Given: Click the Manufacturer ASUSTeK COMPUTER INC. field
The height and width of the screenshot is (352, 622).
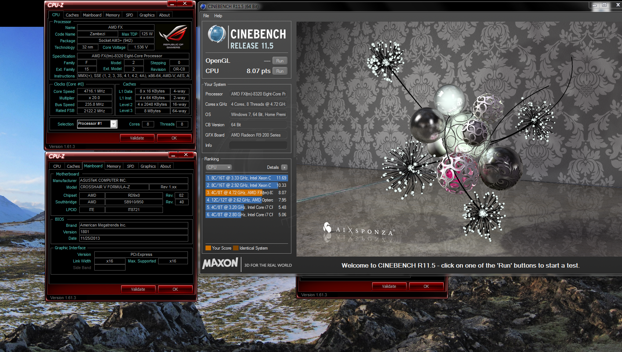Looking at the screenshot, I should coord(134,180).
